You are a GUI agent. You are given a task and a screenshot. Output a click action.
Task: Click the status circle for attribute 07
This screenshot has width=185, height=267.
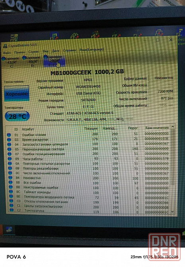[10, 154]
